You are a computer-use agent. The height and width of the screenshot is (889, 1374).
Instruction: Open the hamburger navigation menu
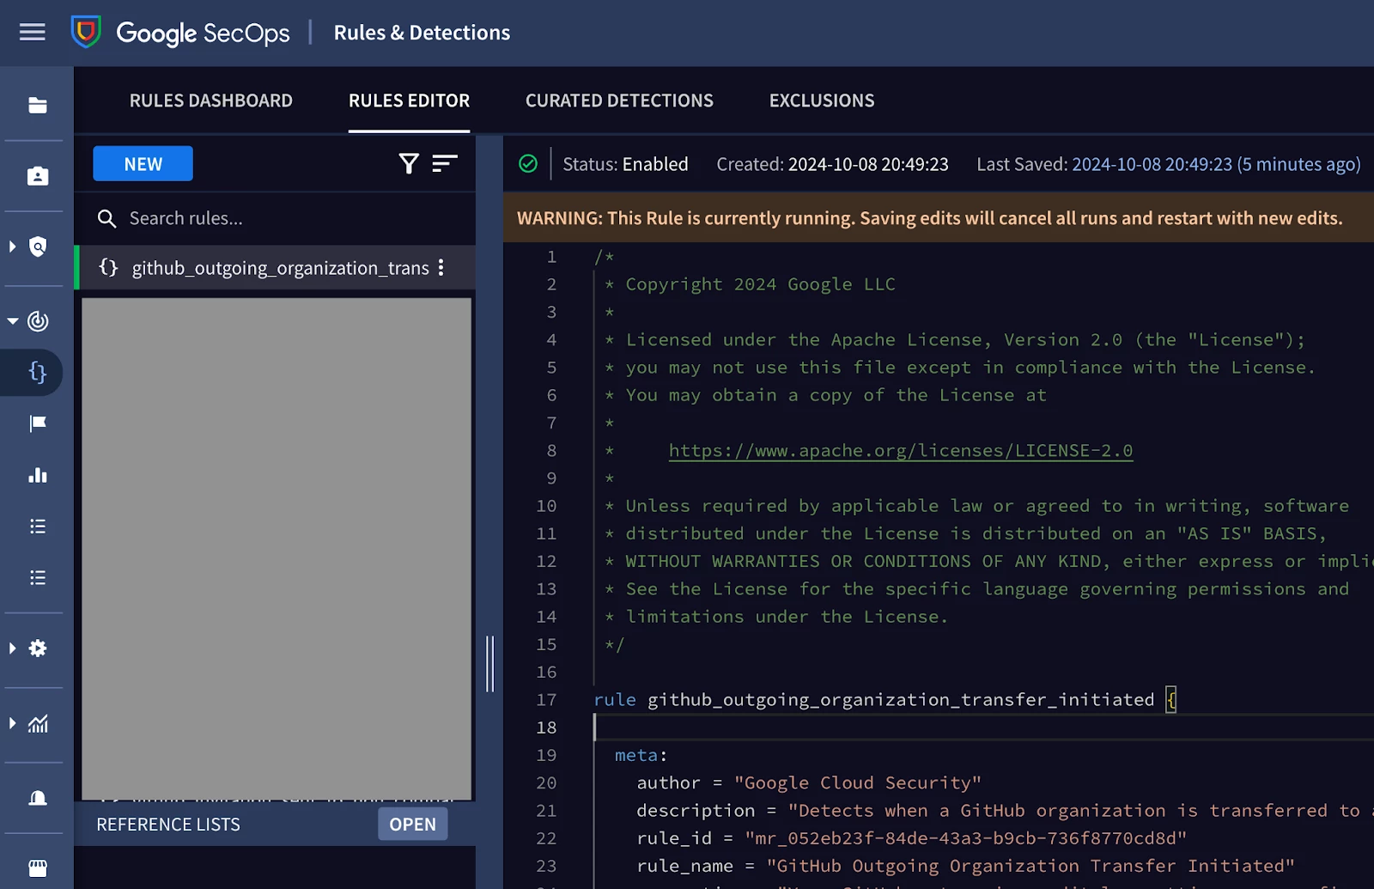(x=33, y=33)
